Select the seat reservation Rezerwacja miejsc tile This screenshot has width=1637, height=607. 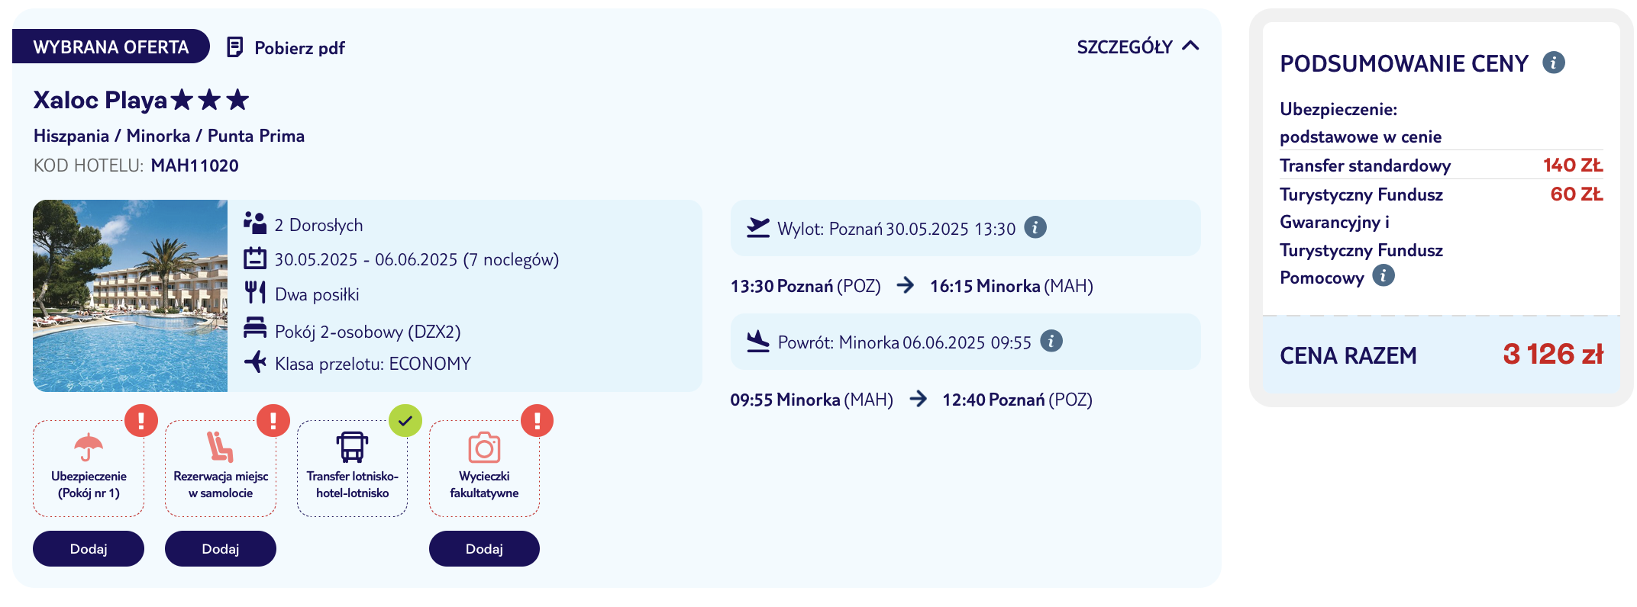click(221, 468)
